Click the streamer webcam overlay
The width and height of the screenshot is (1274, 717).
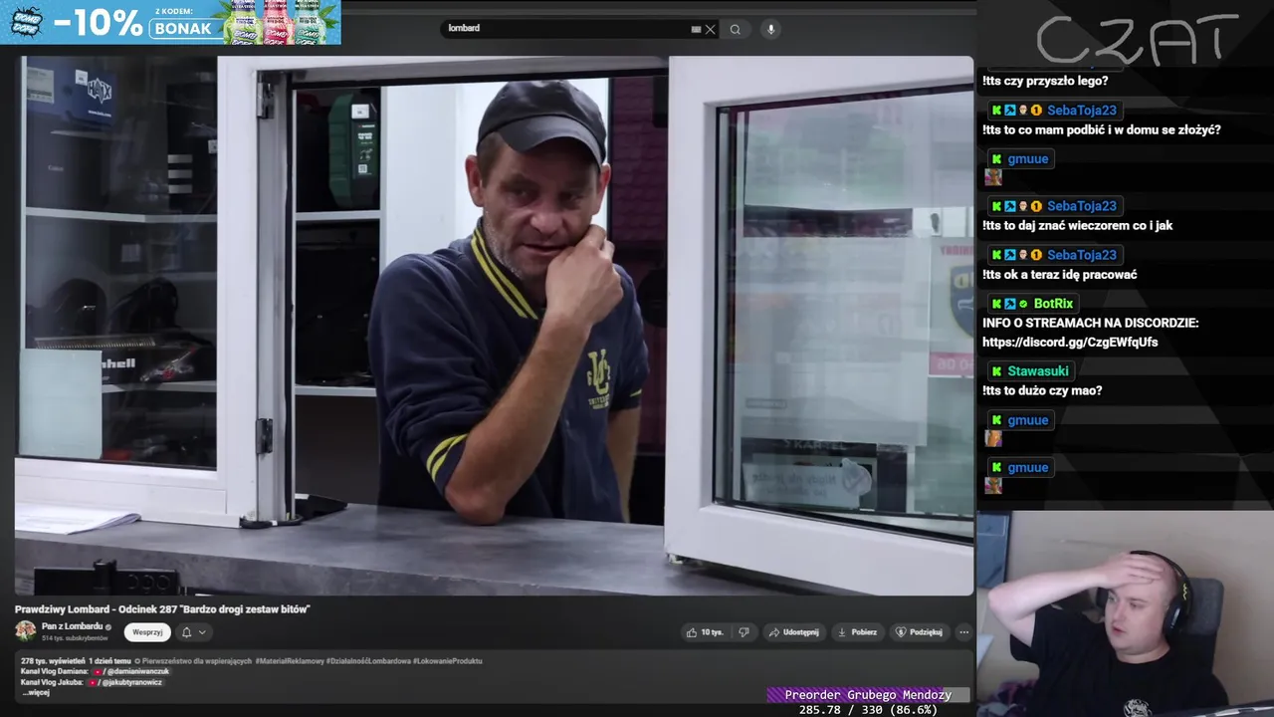pyautogui.click(x=1125, y=614)
